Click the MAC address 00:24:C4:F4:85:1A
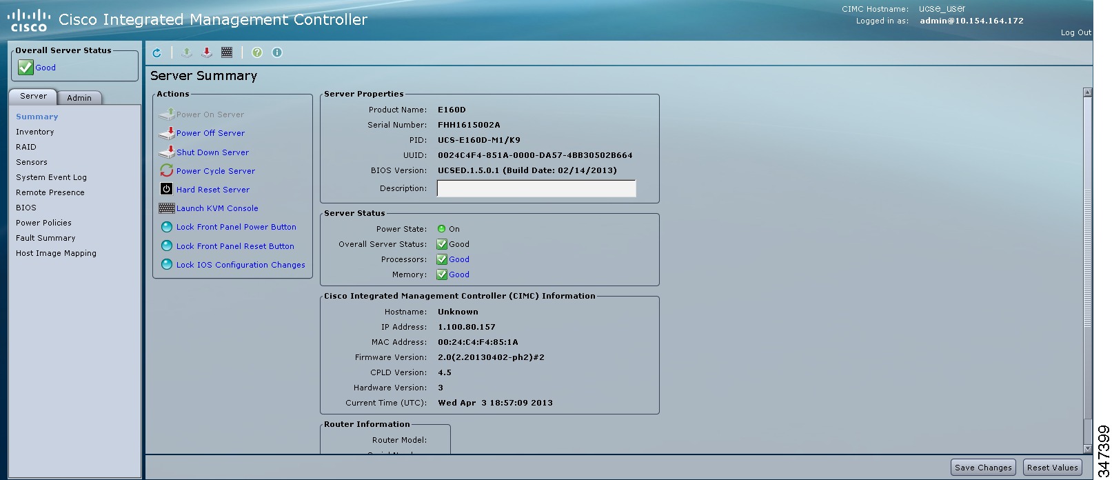This screenshot has height=480, width=1112. [478, 342]
